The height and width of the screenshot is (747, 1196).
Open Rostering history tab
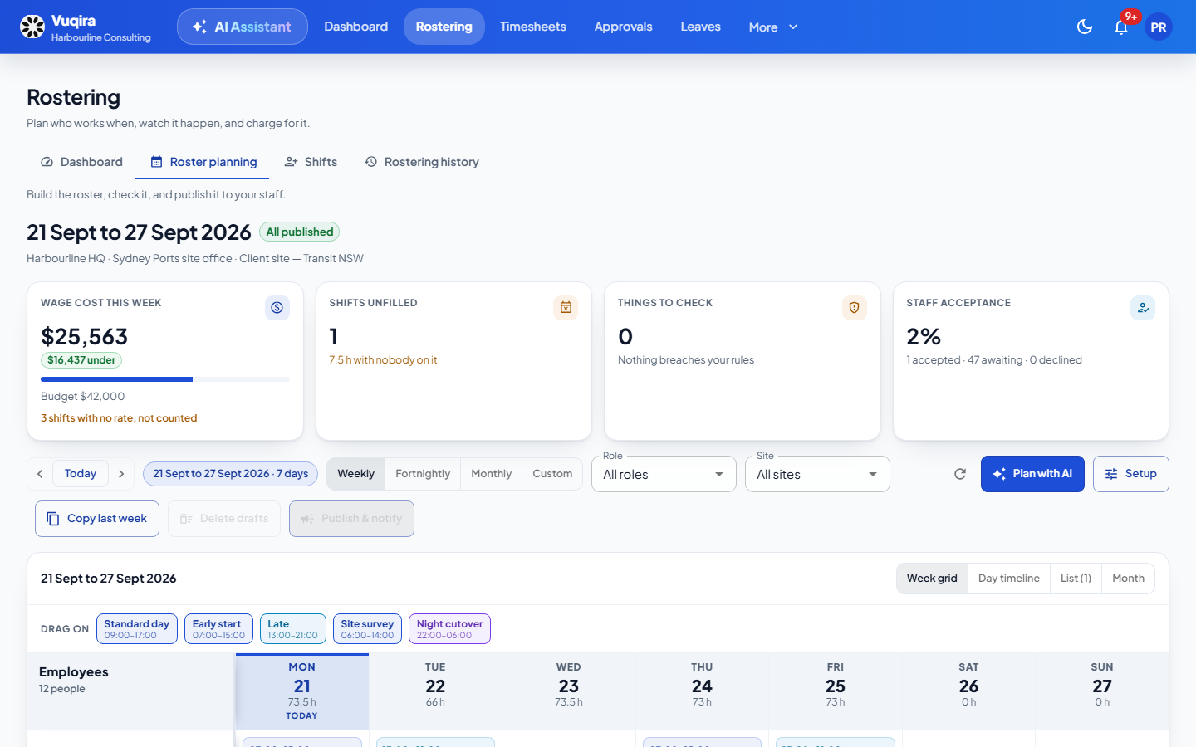coord(422,162)
